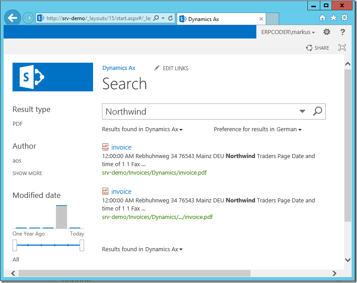The height and width of the screenshot is (283, 357).
Task: Click the tall gray Modified date histogram bar
Action: click(61, 217)
